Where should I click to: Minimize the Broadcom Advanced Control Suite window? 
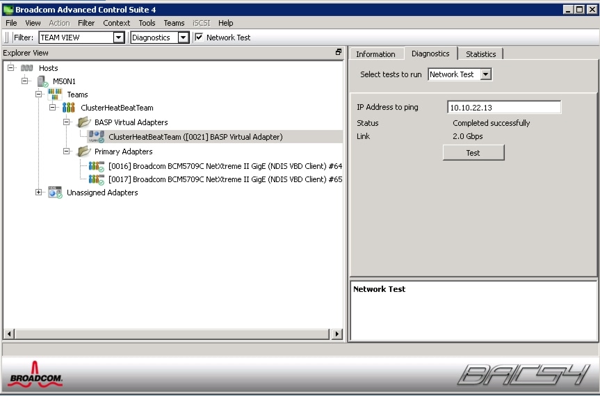pyautogui.click(x=568, y=10)
